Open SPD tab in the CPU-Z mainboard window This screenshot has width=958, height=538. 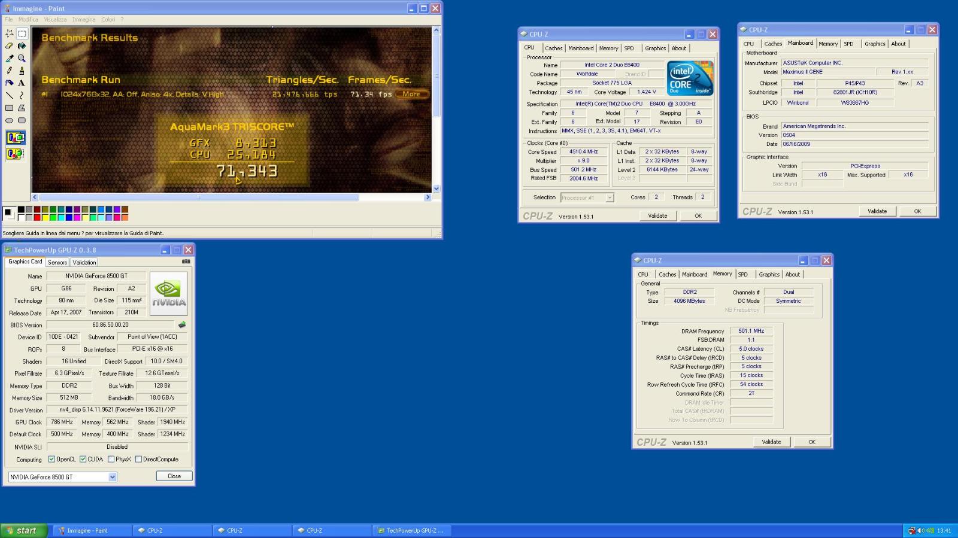point(848,44)
